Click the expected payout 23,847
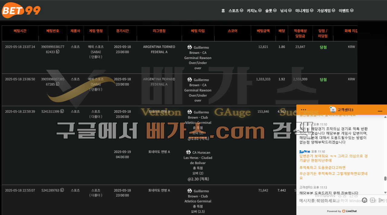The height and width of the screenshot is (215, 387). click(300, 47)
